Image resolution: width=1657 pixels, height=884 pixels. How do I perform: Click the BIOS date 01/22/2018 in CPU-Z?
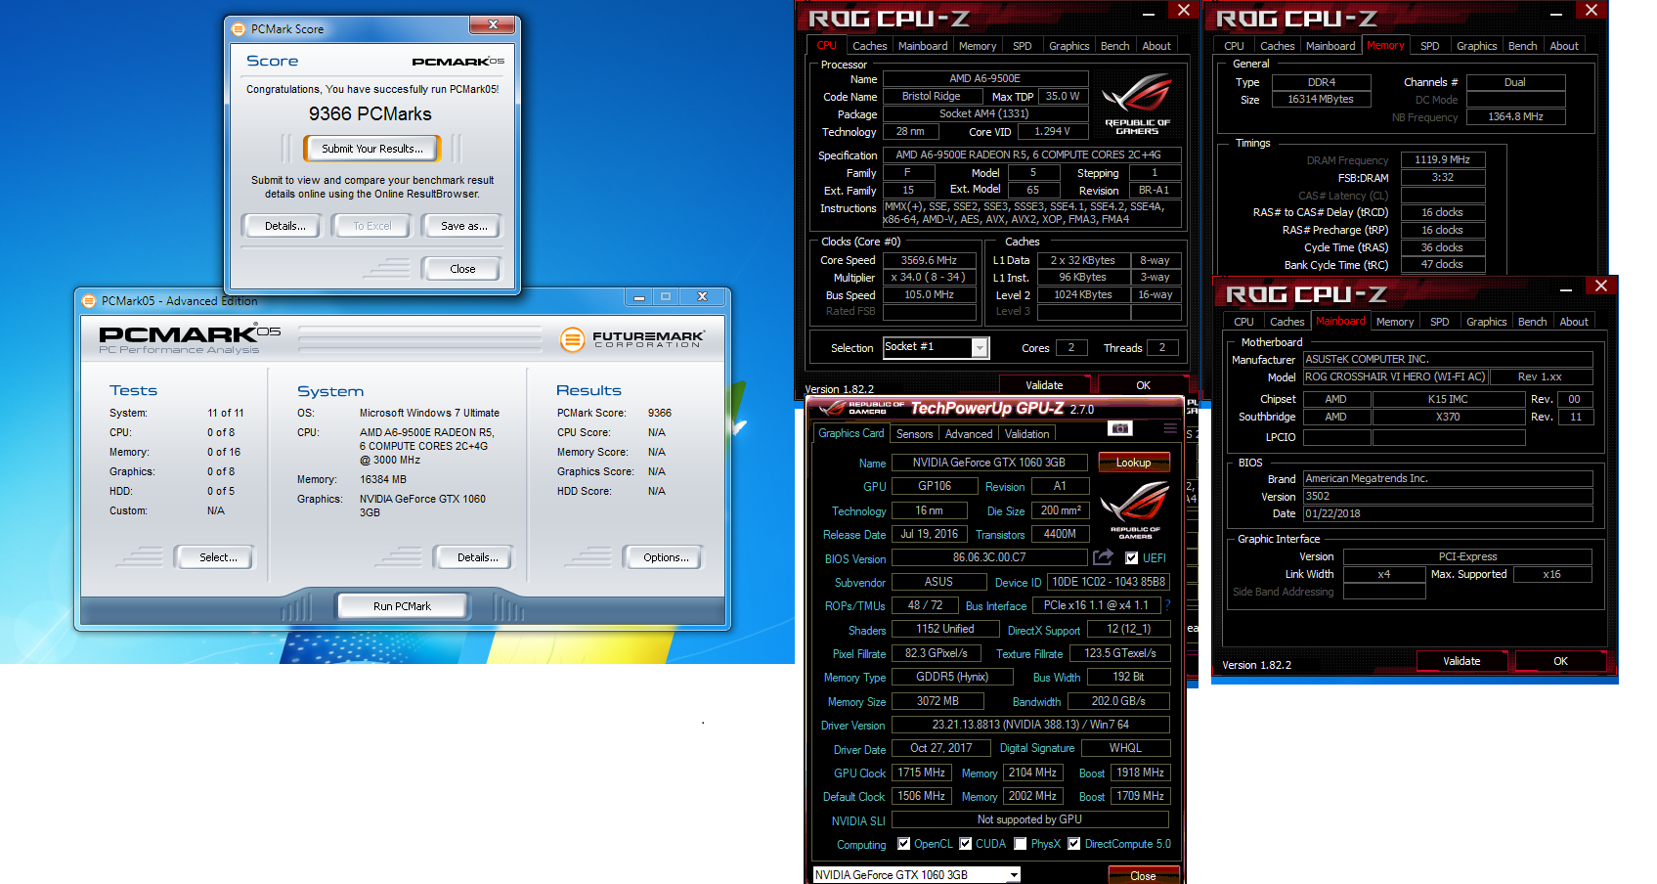coord(1448,513)
